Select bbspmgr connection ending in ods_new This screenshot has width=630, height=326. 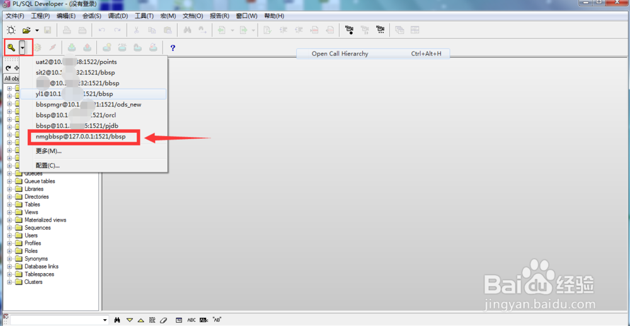[x=94, y=104]
